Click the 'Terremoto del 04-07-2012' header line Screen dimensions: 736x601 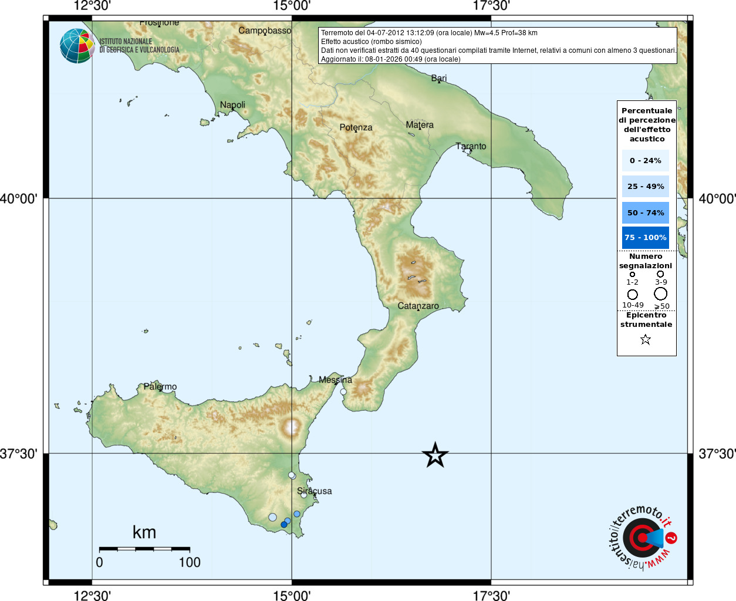[x=429, y=33]
